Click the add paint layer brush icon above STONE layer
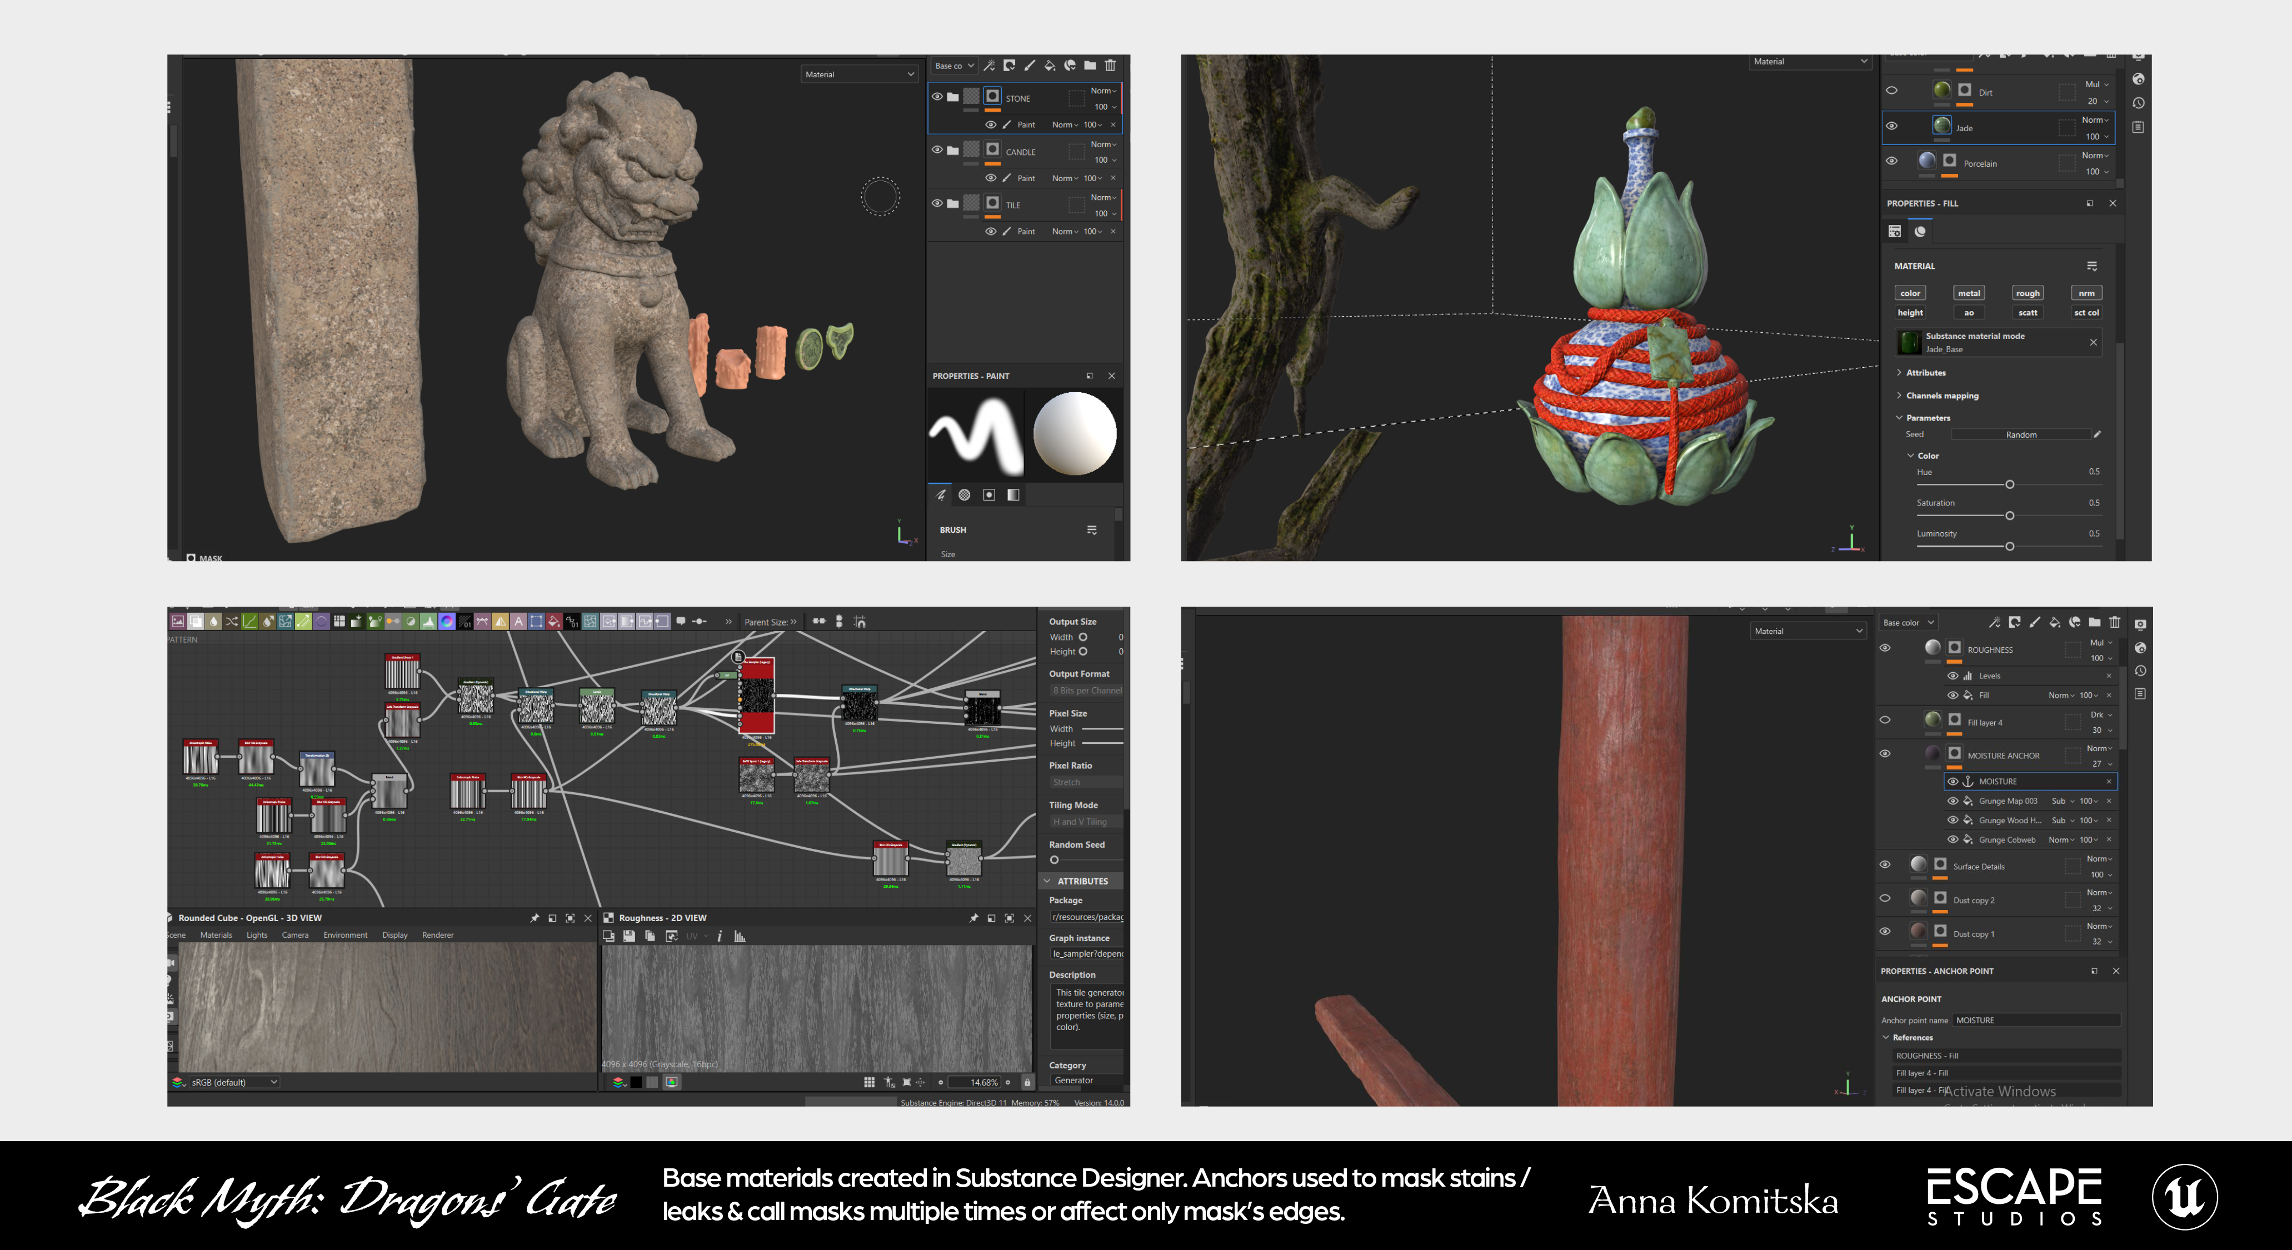This screenshot has height=1250, width=2292. 1030,66
